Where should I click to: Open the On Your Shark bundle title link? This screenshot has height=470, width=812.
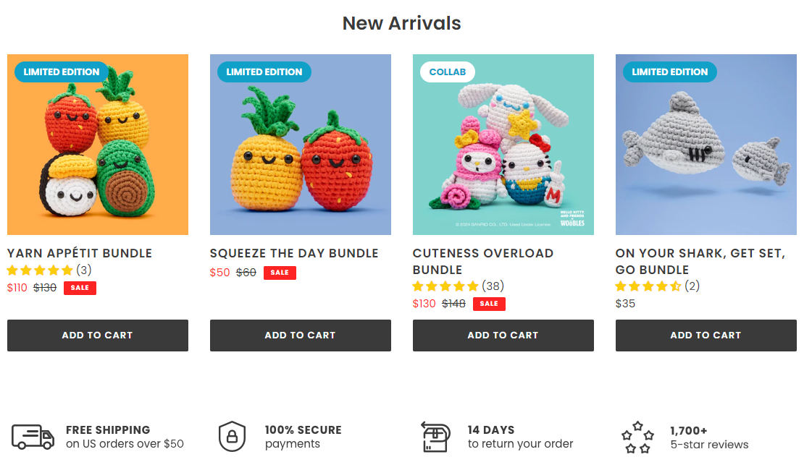pos(700,262)
